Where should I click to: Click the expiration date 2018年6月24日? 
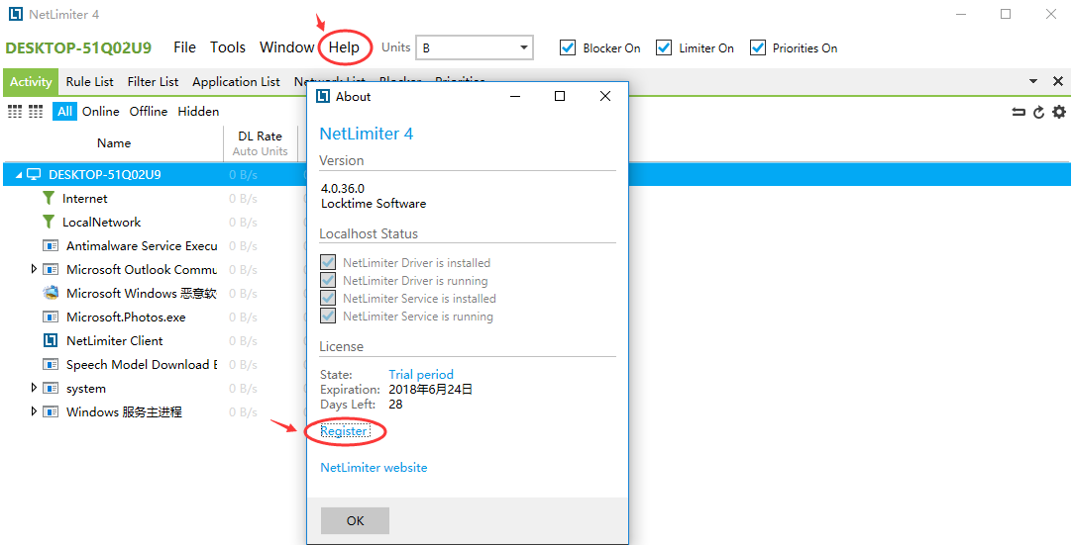point(430,390)
